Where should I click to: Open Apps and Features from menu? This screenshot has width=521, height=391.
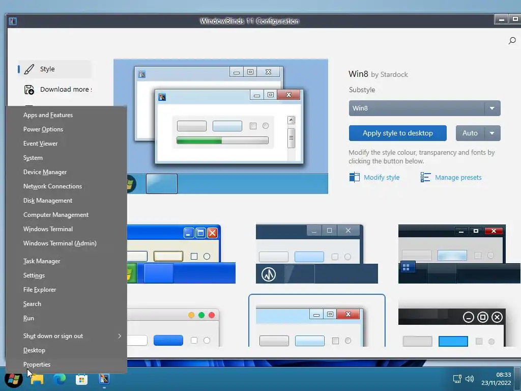click(x=67, y=115)
